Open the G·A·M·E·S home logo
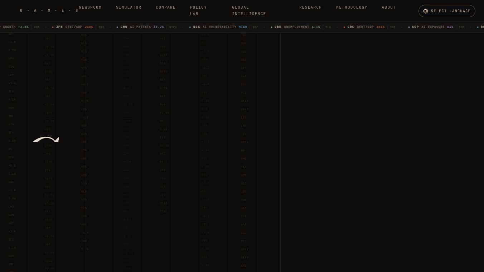This screenshot has height=272, width=484. [49, 11]
